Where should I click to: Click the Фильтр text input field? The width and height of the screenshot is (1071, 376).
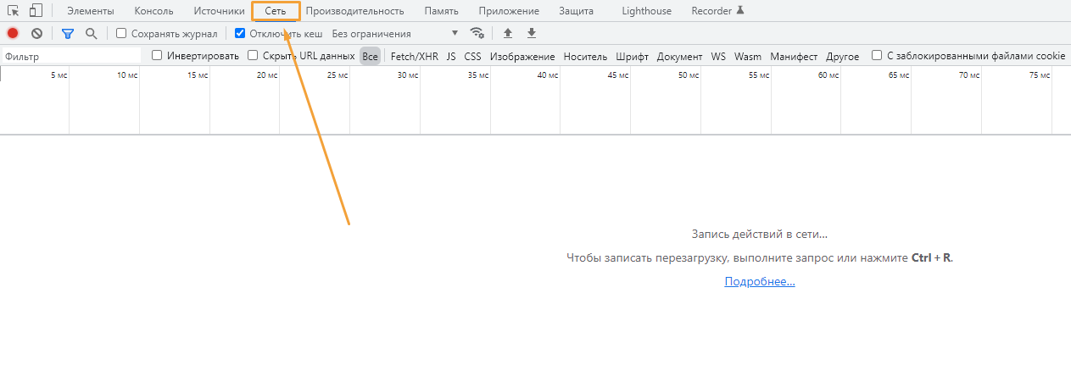point(72,57)
